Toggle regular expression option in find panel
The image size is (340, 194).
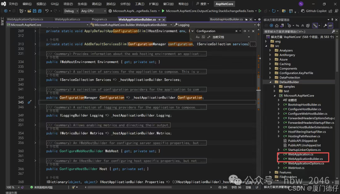click(209, 37)
